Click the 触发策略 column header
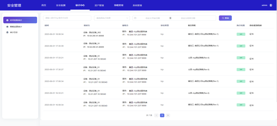The width and height of the screenshot is (277, 126). tap(192, 26)
